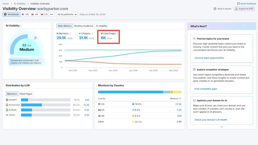Viewport: 258px width, 145px height.
Task: Click the info icon next to Citations metric
Action: click(92, 33)
